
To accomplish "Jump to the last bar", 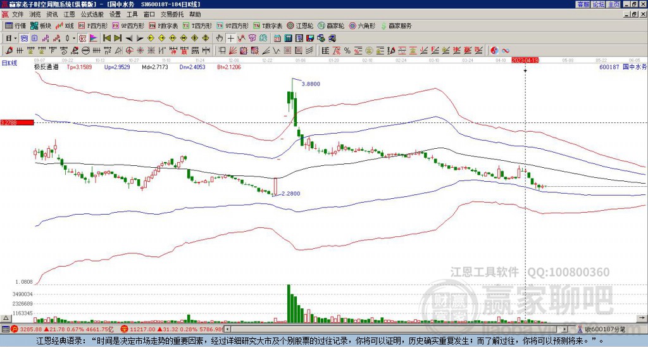I will tap(118, 39).
